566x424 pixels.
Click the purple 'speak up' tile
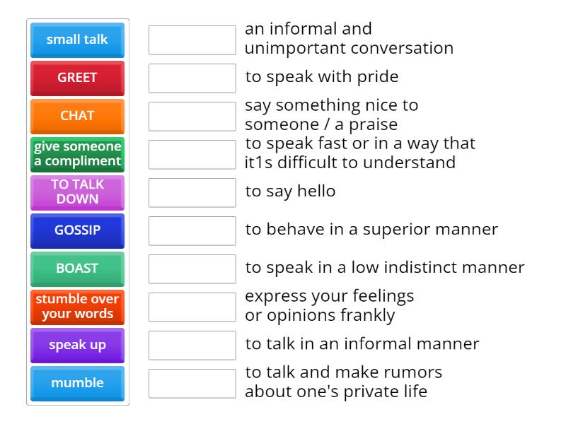(x=77, y=345)
